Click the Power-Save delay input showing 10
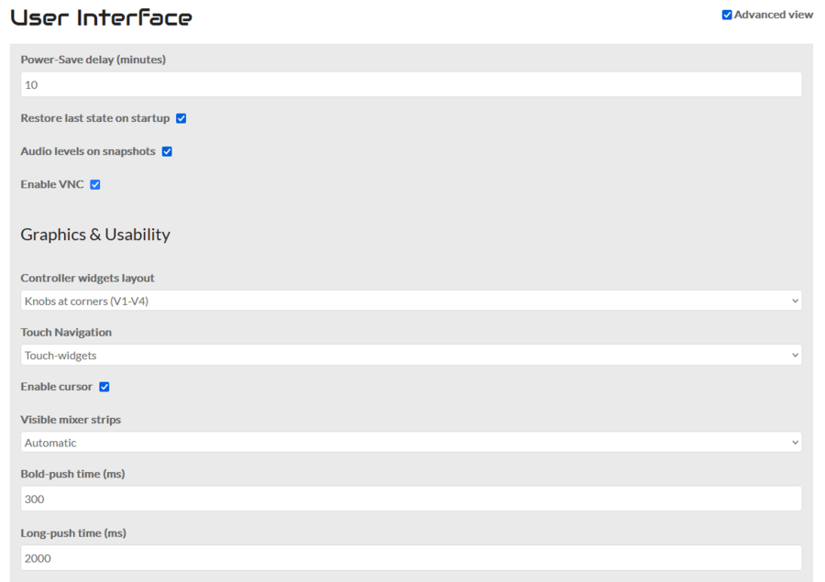Image resolution: width=825 pixels, height=582 pixels. pos(411,84)
